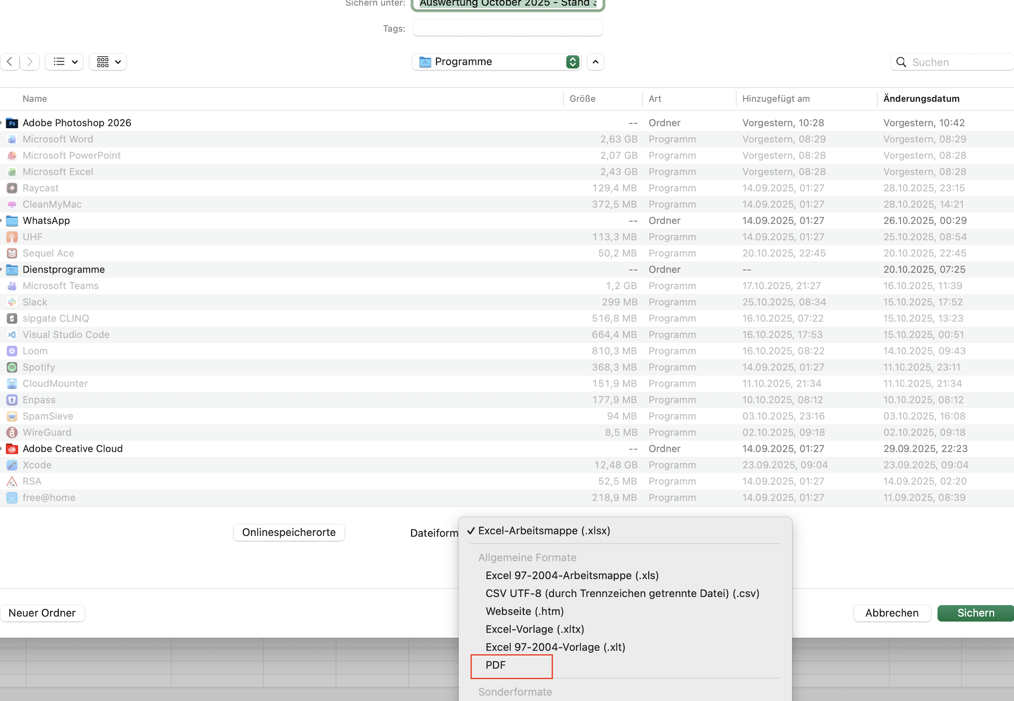Click the Dienstprogramme folder icon
The image size is (1014, 701).
pyautogui.click(x=12, y=270)
